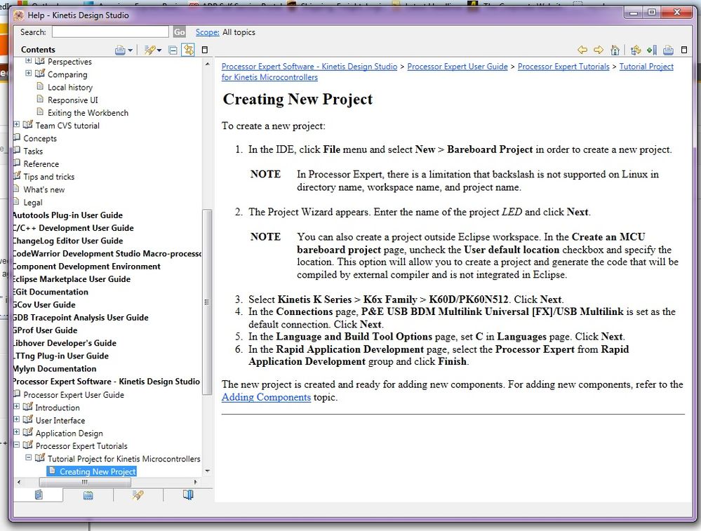Open the Legal topic
Screen dimensions: 701x531
tap(33, 203)
